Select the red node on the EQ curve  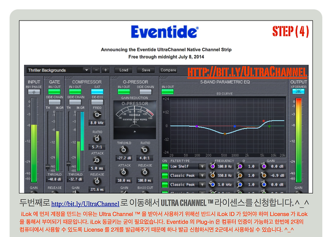(264, 121)
